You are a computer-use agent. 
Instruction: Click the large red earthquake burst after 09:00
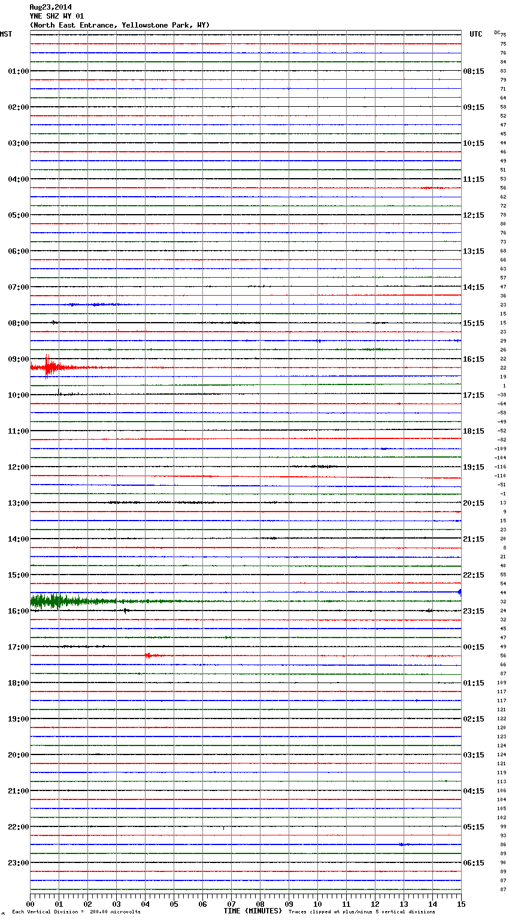(x=51, y=367)
